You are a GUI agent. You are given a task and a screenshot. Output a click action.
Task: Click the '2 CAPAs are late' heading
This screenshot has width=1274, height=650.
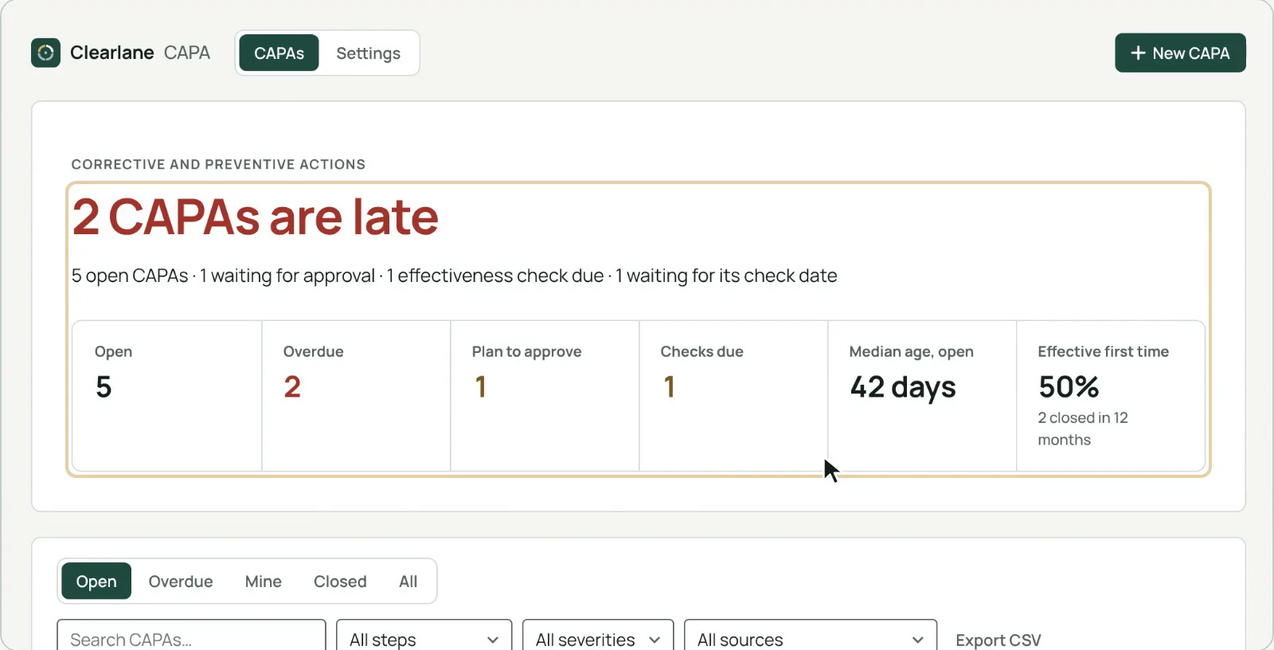256,217
